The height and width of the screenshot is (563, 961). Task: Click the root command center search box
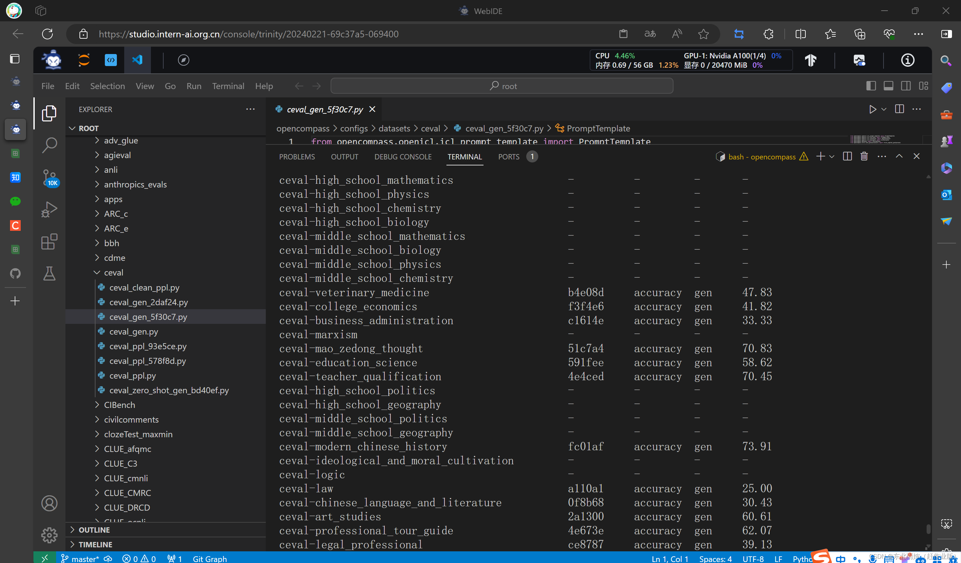(x=502, y=86)
